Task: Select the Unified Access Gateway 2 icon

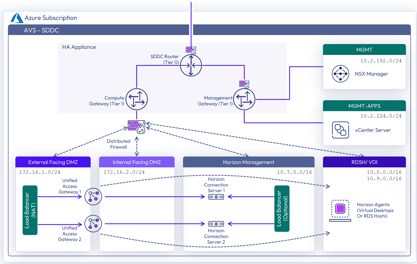Action: [x=93, y=224]
